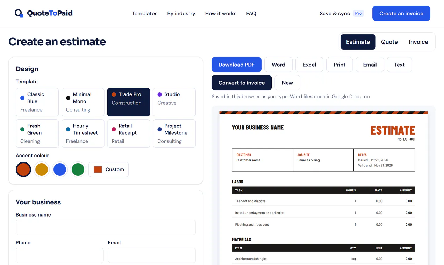Viewport: 444px width, 265px height.
Task: Switch to the Invoice tab
Action: click(x=418, y=42)
